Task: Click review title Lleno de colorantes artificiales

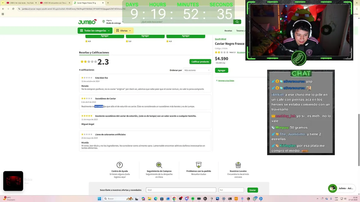Action: click(111, 134)
